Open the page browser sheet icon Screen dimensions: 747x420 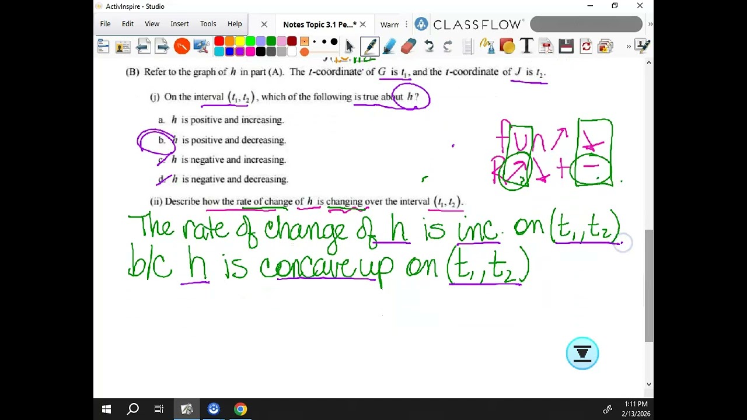pos(467,46)
